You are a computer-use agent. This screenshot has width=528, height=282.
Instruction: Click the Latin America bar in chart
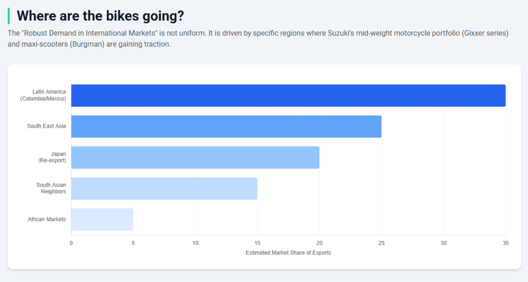[288, 95]
